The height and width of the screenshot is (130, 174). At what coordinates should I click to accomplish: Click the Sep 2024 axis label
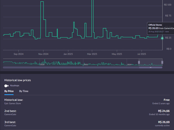click(18, 54)
